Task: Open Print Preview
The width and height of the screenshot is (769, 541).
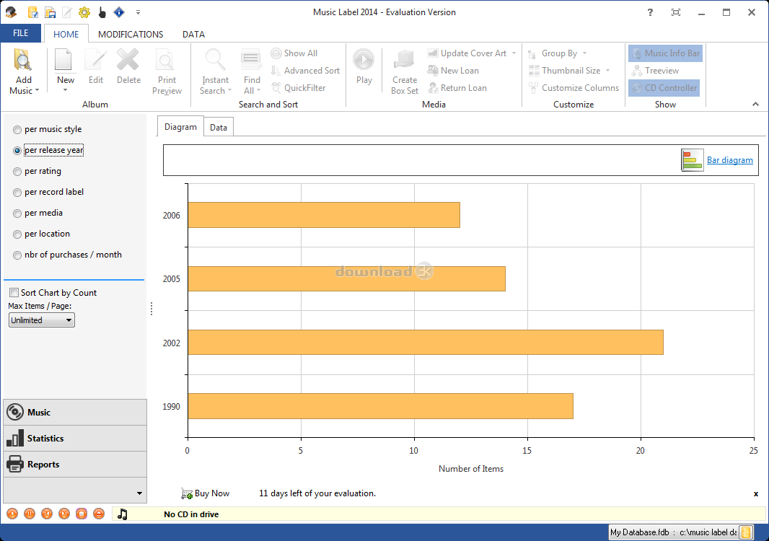Action: point(167,71)
